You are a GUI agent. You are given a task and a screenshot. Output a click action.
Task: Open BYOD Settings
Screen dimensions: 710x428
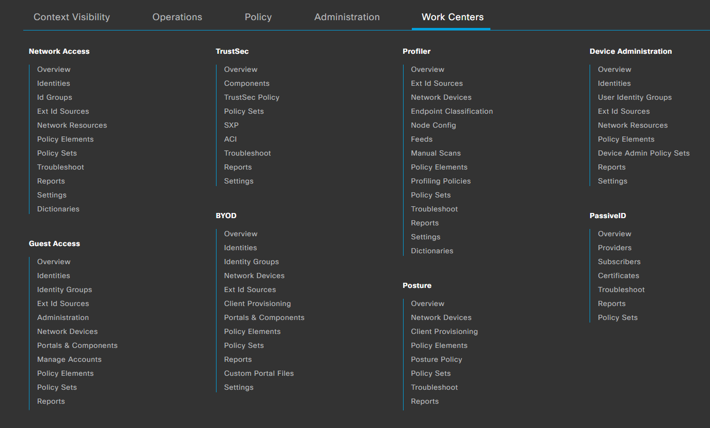point(239,387)
